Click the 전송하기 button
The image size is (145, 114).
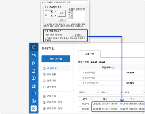point(78,35)
